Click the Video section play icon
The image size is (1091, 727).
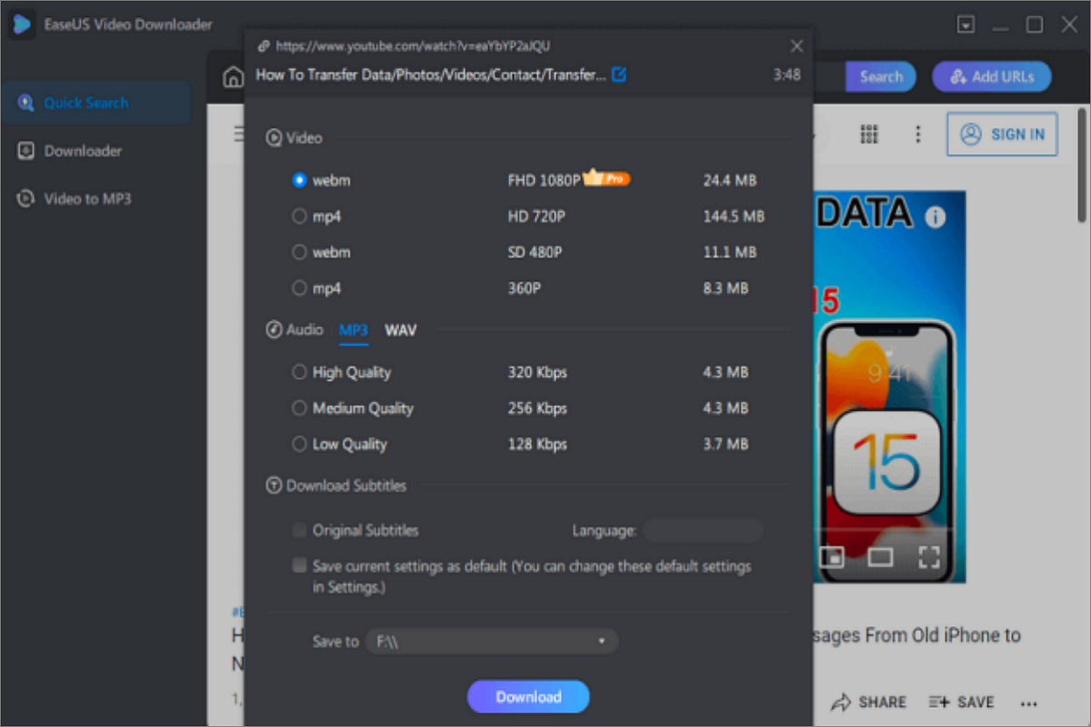coord(274,138)
